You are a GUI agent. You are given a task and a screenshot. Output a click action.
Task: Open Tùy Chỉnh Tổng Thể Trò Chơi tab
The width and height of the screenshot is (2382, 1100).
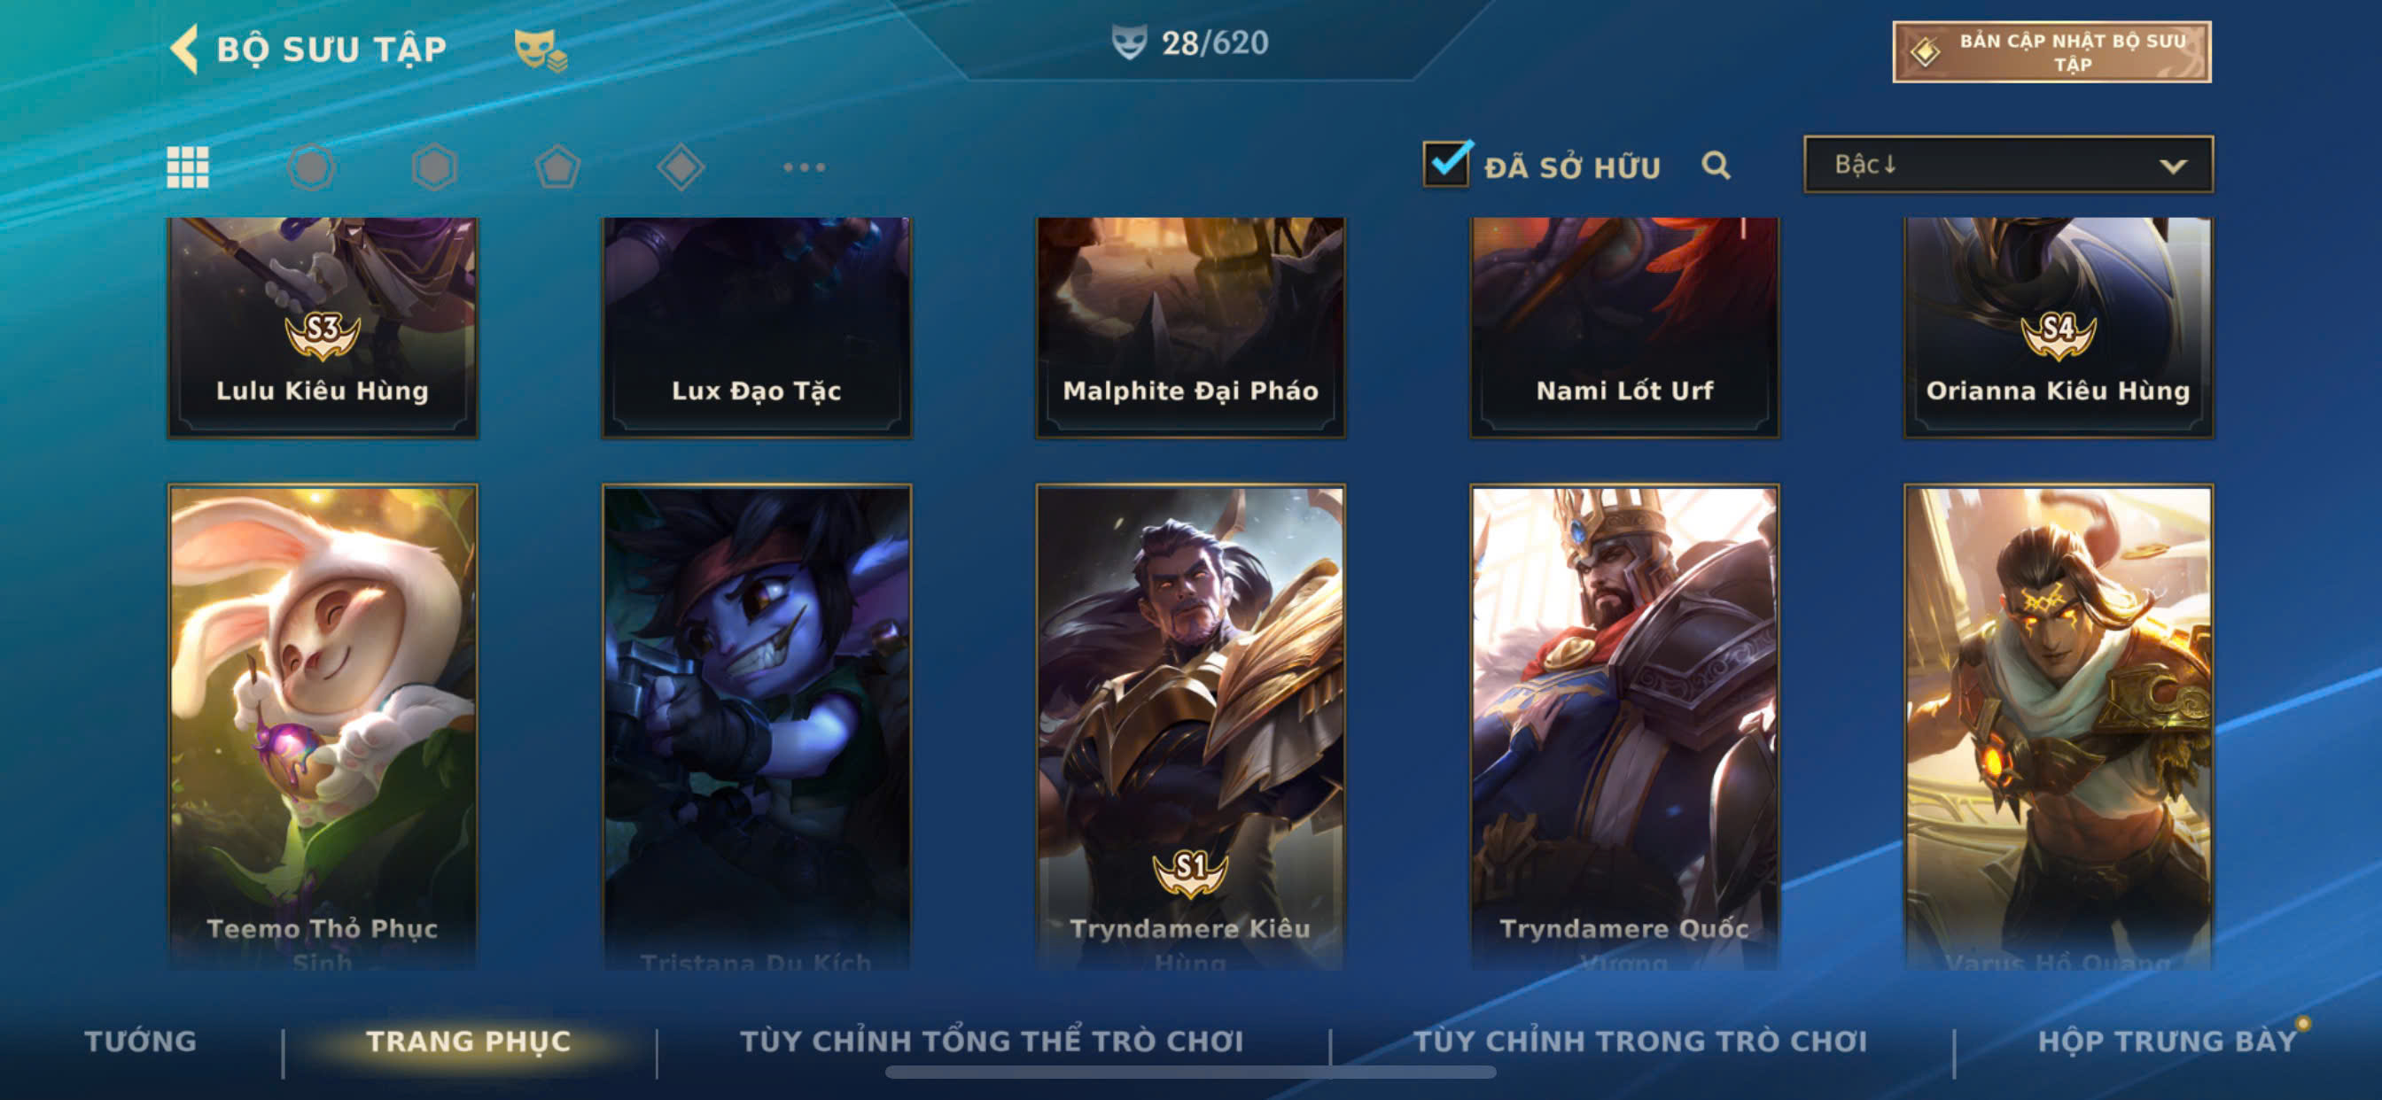(x=992, y=1041)
